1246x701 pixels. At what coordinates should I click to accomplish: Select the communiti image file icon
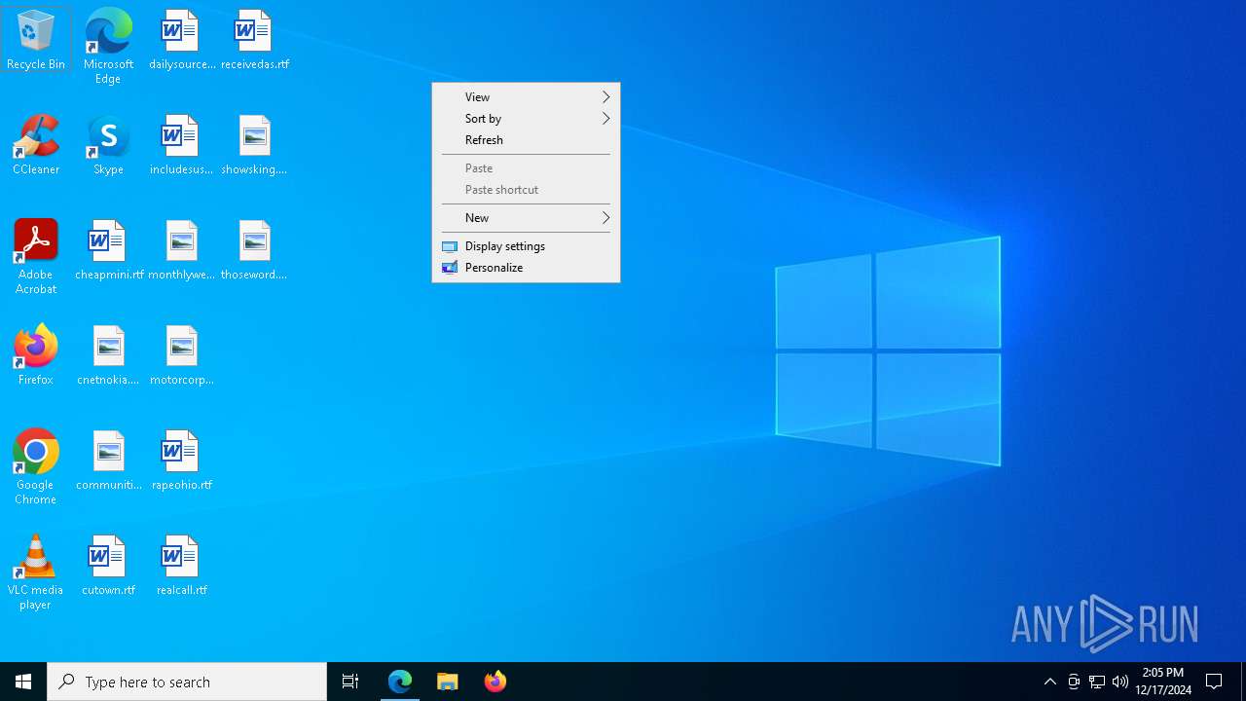108,460
